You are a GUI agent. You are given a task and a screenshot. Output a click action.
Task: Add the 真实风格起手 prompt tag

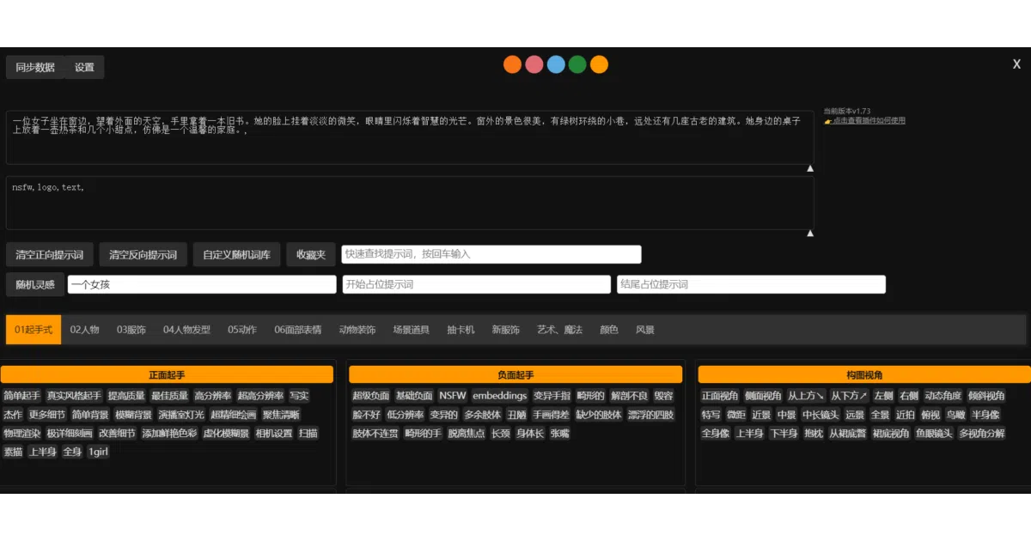(74, 396)
